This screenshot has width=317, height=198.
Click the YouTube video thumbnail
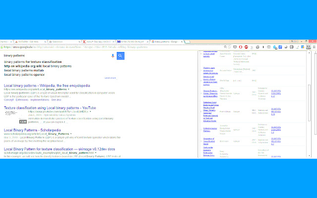(15, 117)
